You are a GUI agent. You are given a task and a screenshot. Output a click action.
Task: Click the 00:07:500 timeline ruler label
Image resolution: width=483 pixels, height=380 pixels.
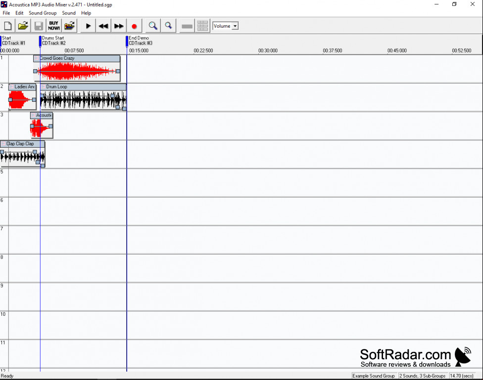74,51
